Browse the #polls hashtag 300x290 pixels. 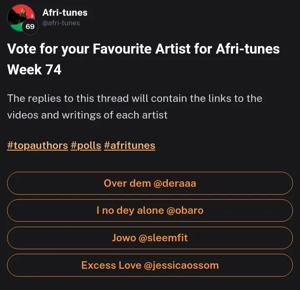pyautogui.click(x=86, y=145)
